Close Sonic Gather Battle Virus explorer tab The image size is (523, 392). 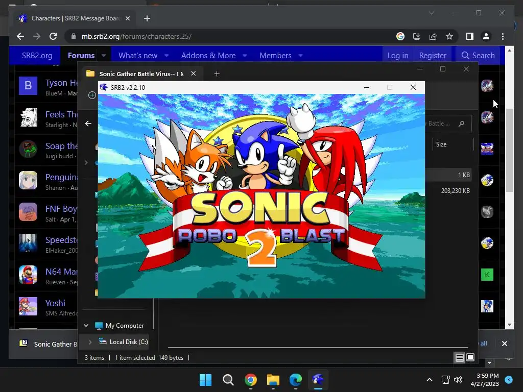[193, 73]
